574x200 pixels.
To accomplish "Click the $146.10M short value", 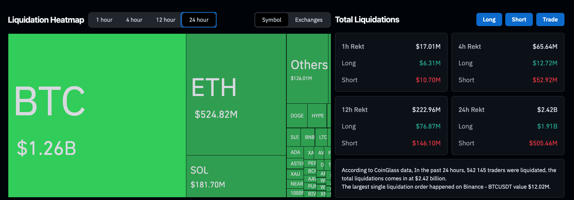I will coord(426,143).
